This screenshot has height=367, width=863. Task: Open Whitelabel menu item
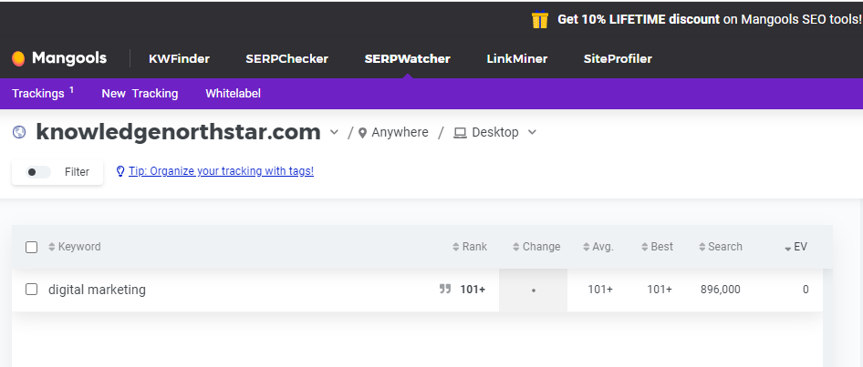[233, 94]
